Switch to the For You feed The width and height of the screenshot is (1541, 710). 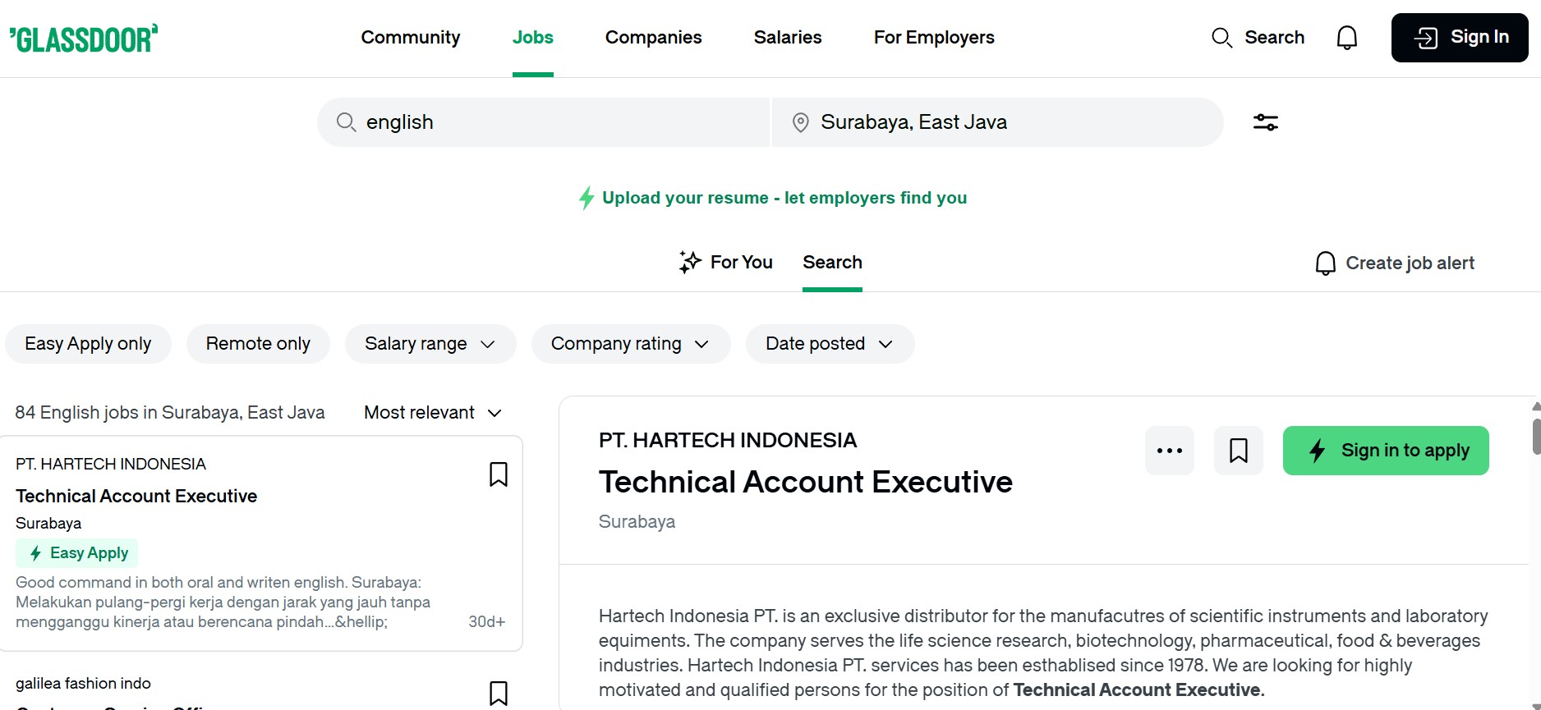(x=725, y=262)
